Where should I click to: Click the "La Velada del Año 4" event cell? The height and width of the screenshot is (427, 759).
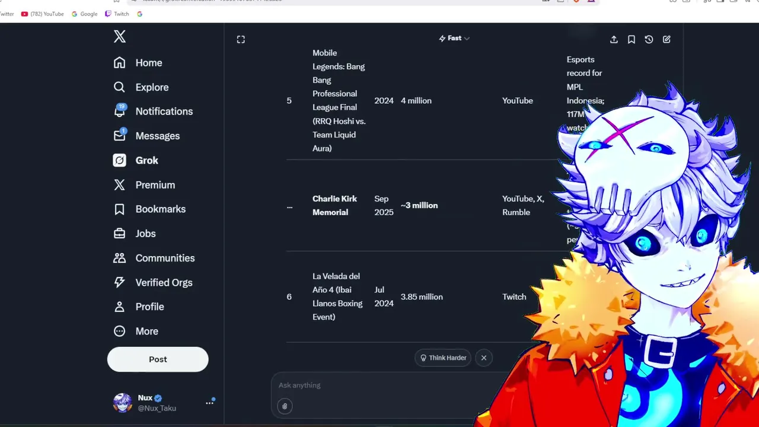coord(337,297)
